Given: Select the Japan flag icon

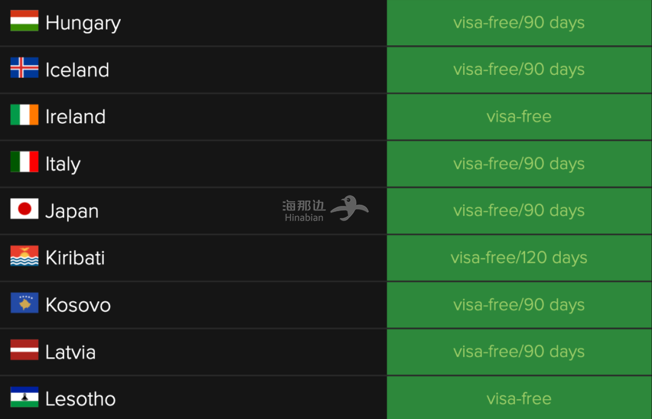Looking at the screenshot, I should pyautogui.click(x=25, y=209).
